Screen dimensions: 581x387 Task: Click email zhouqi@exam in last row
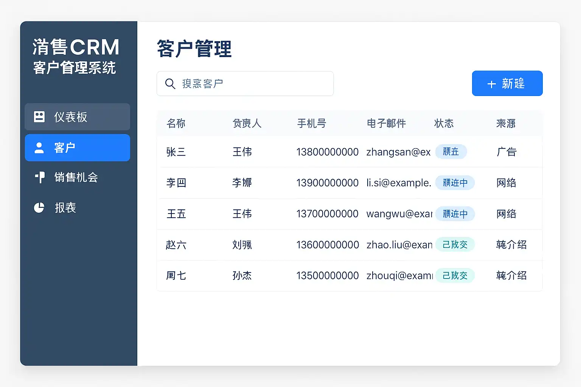tap(399, 276)
